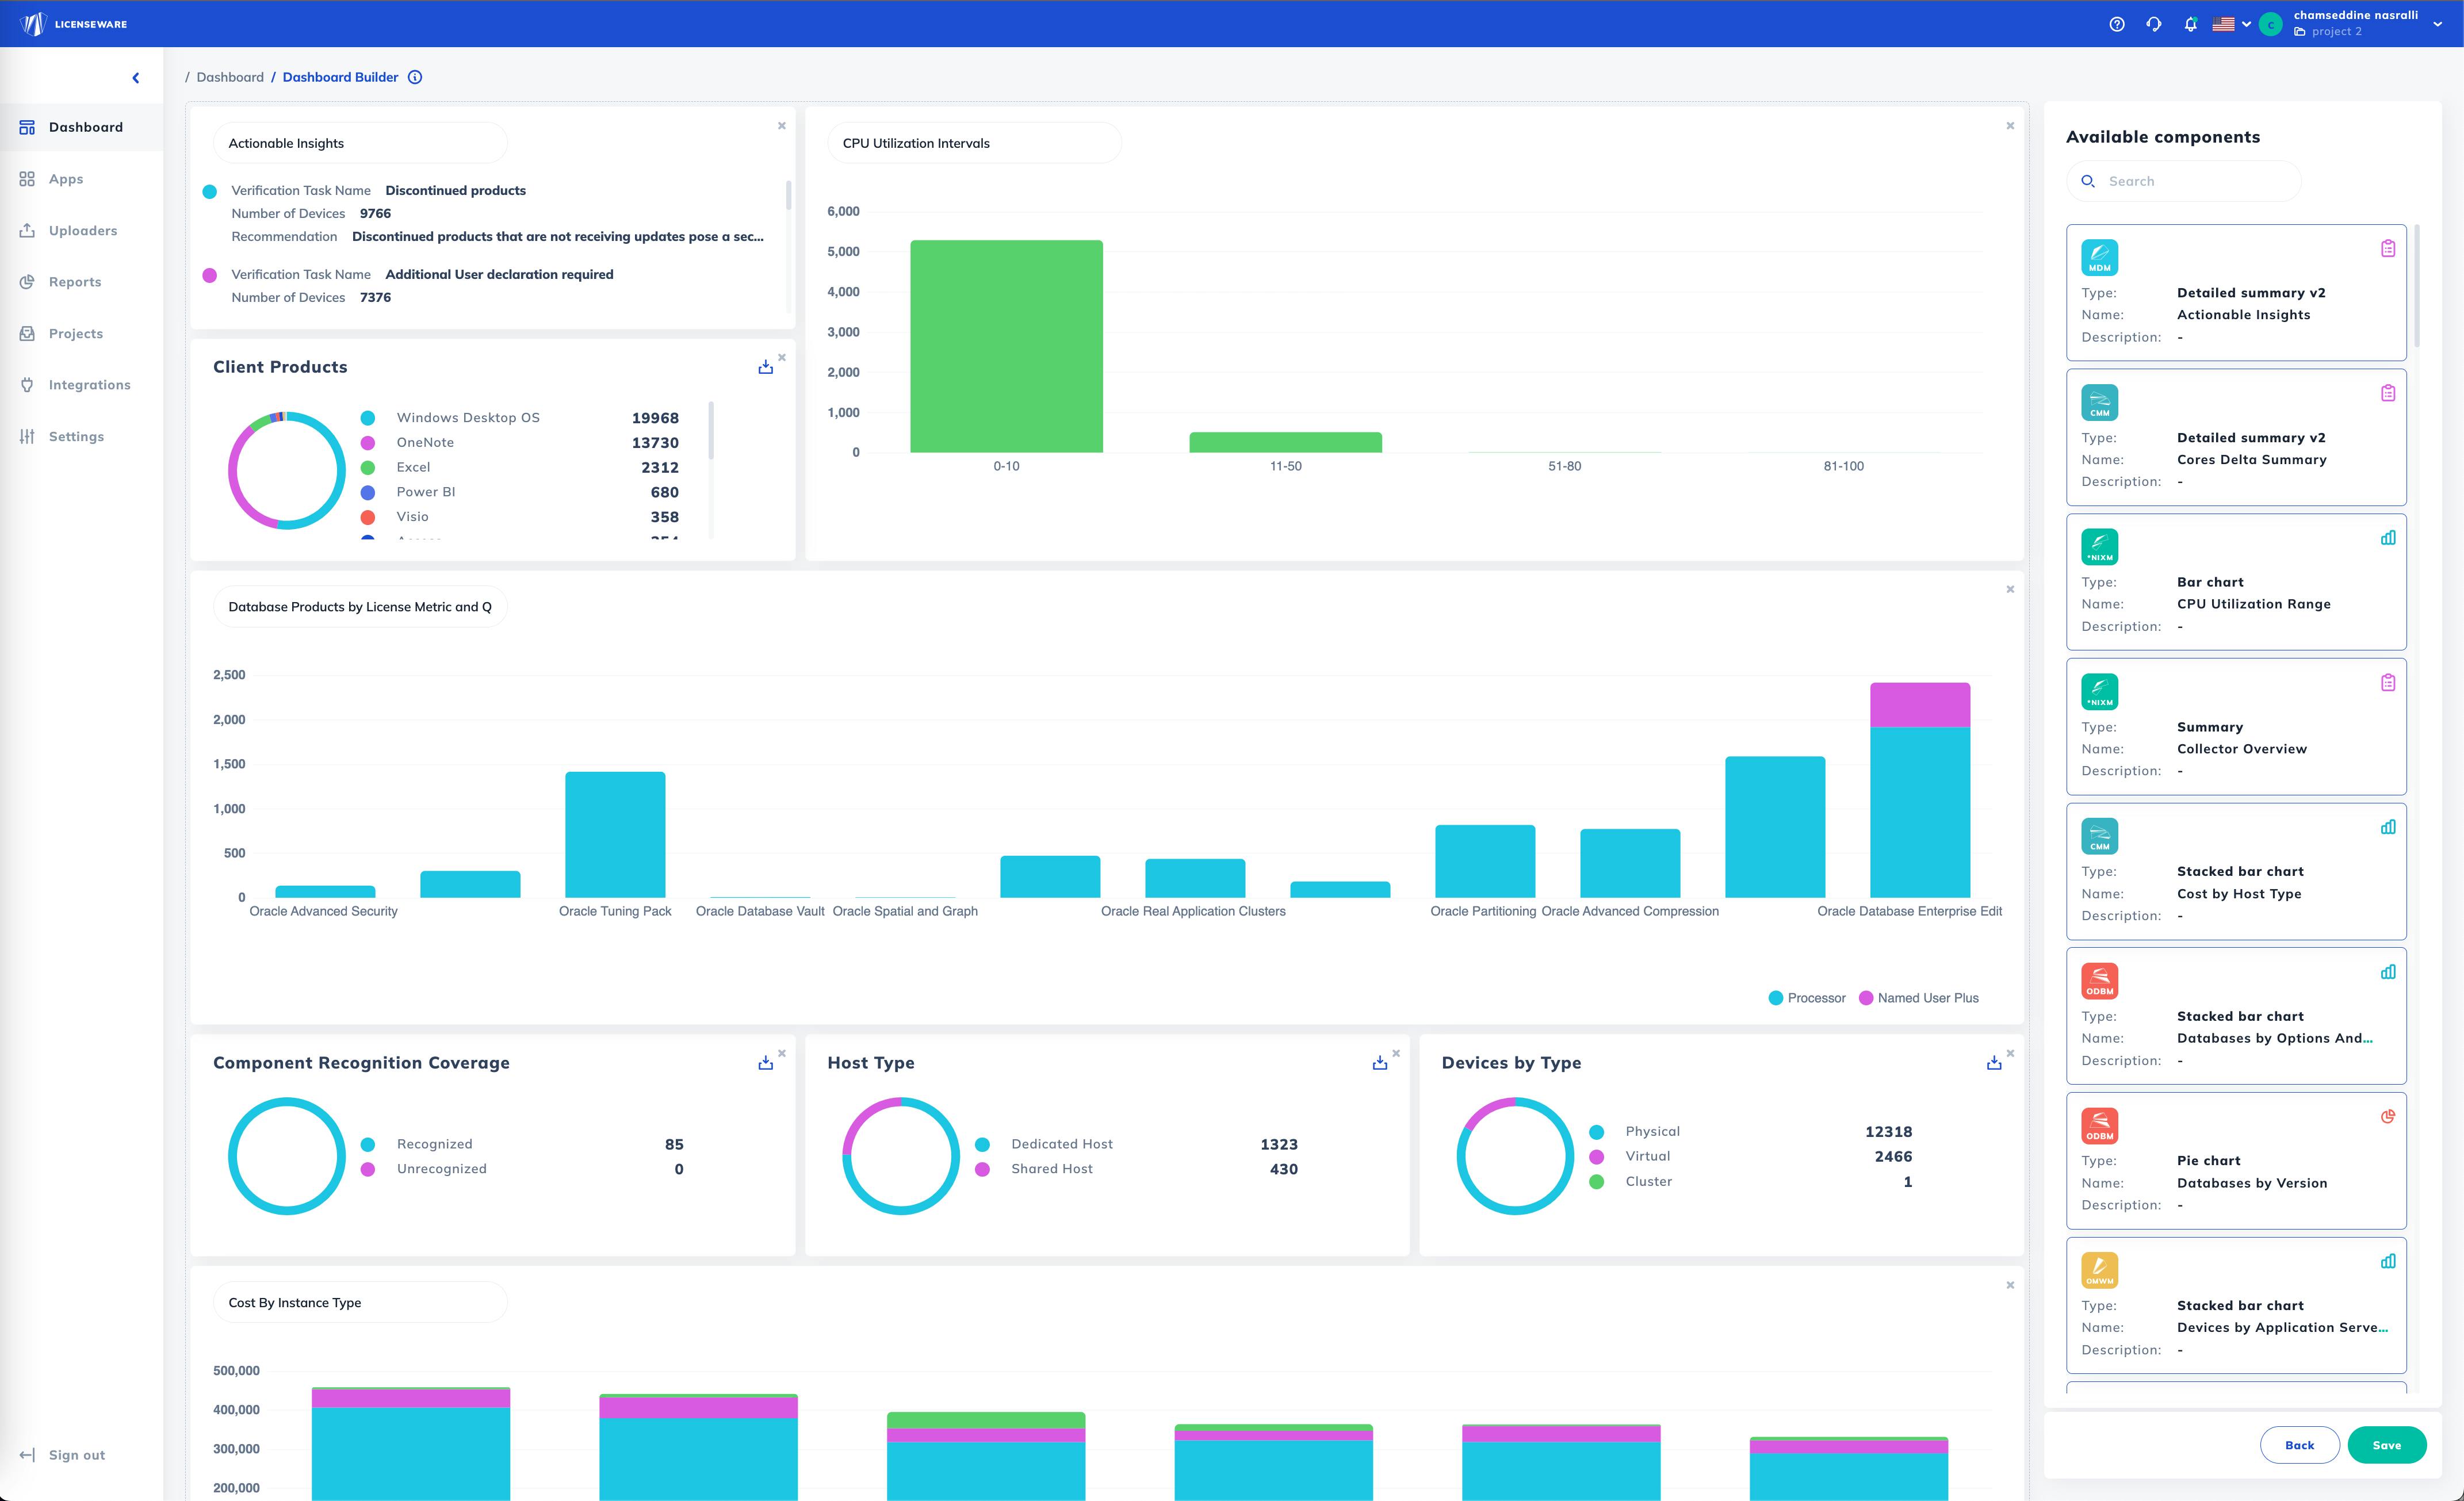Click ODBM icon on Databases by Version card
The width and height of the screenshot is (2464, 1501).
pos(2099,1126)
